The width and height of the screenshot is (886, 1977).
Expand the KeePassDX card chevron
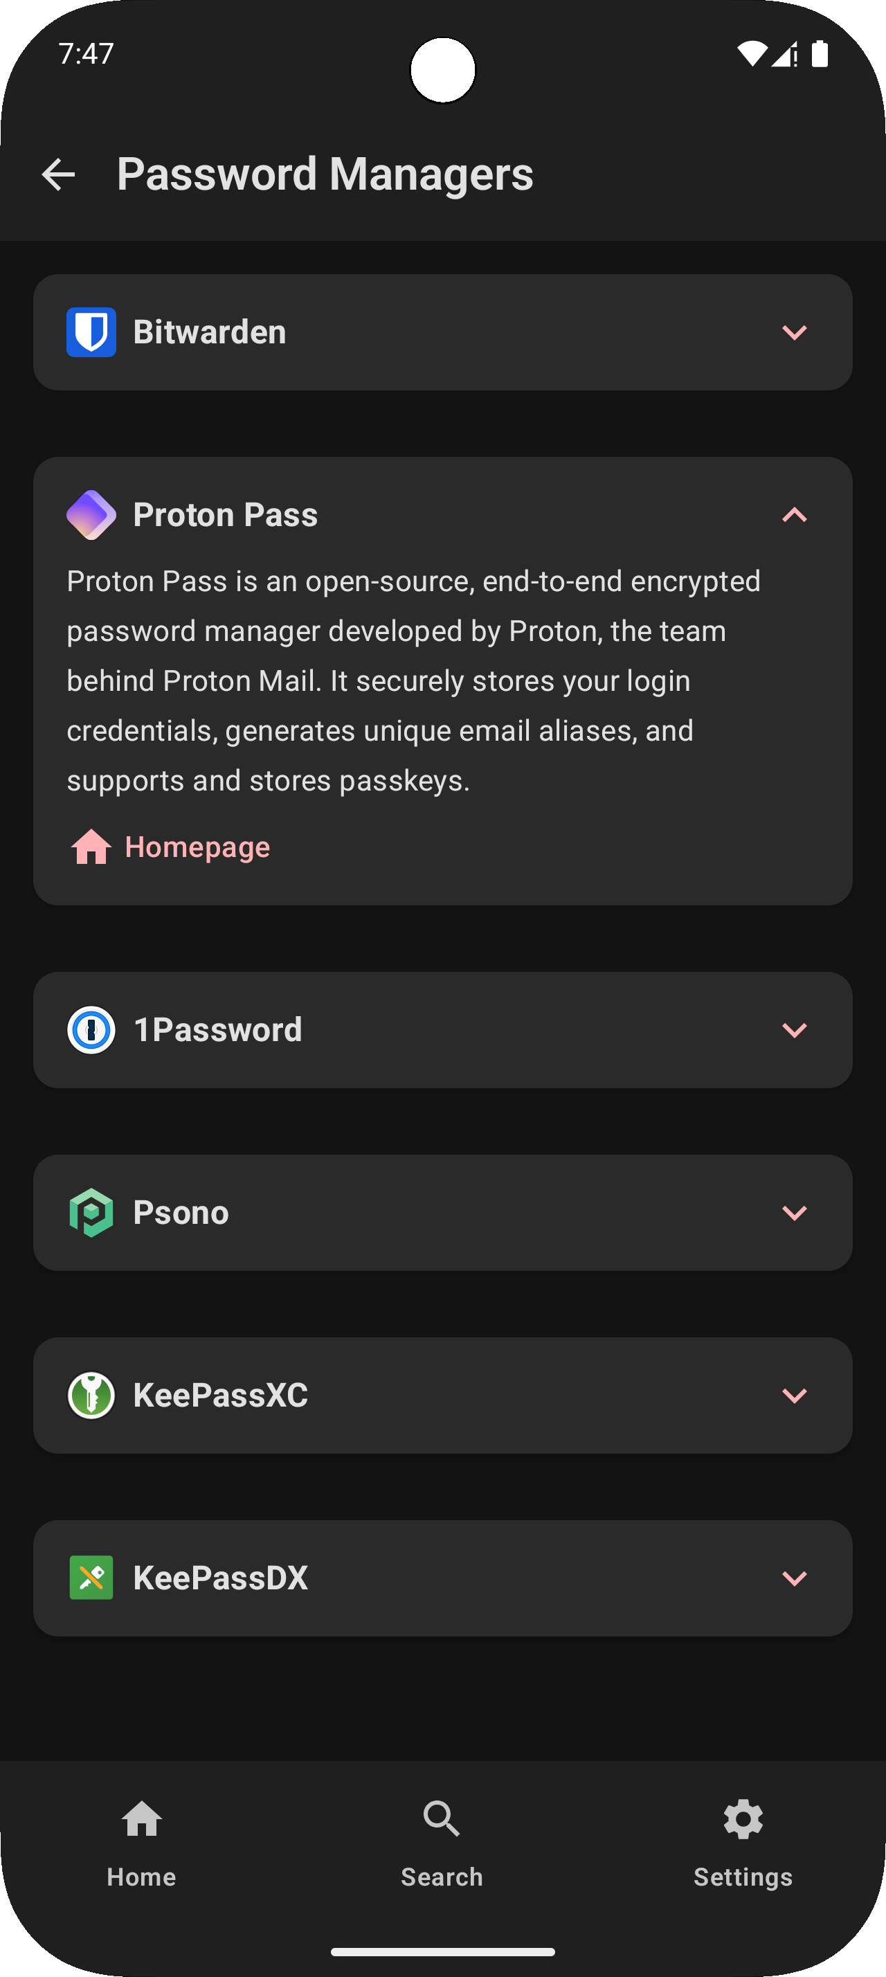click(x=795, y=1578)
